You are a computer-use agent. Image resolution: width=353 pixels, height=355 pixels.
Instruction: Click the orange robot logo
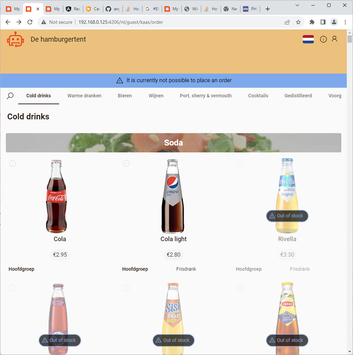[15, 39]
